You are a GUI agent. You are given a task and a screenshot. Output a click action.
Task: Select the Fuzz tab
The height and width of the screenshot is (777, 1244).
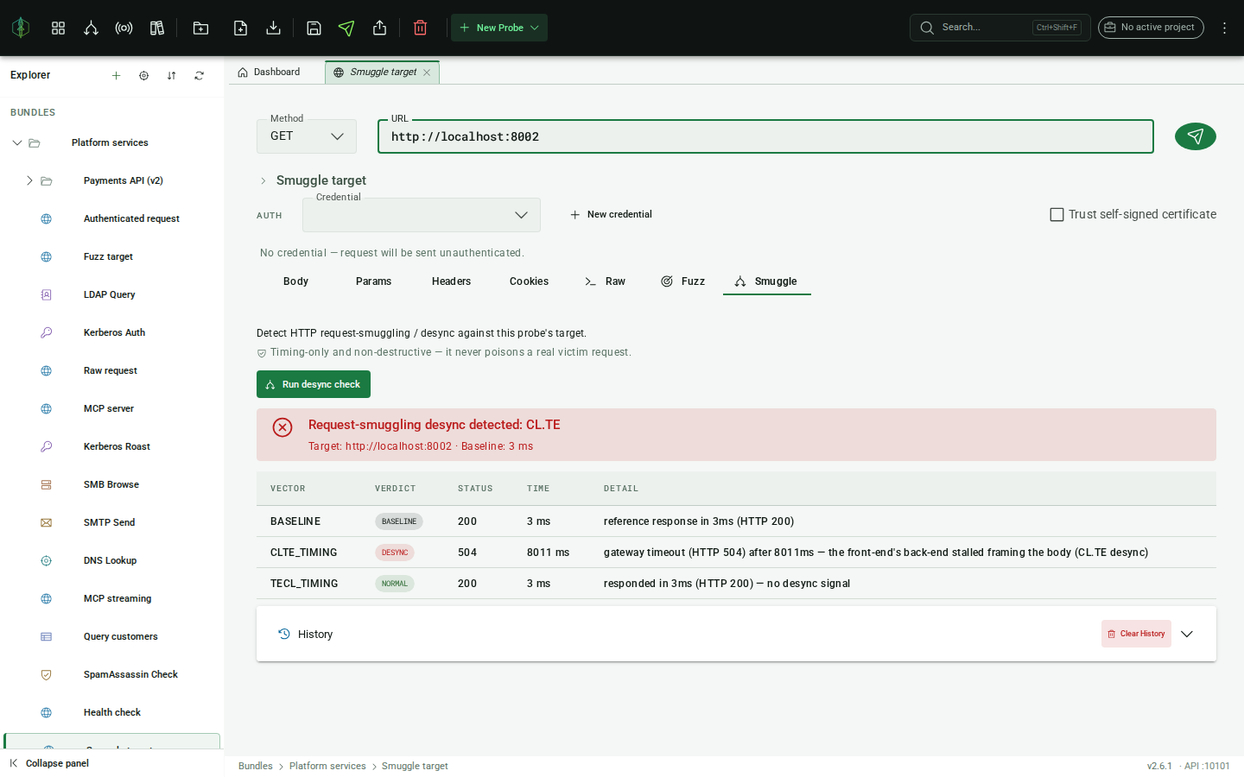[683, 281]
